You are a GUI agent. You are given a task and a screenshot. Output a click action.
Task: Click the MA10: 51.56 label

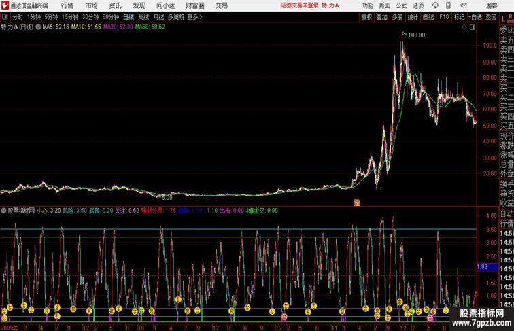point(86,27)
